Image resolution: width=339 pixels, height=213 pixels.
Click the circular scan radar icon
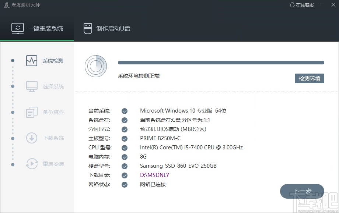tap(95, 66)
